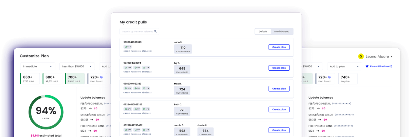414x137 pixels.
Task: Open the Plan notifications (1) link
Action: [381, 66]
